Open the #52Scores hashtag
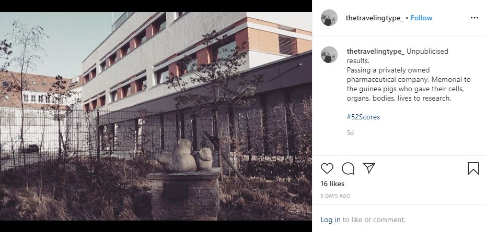This screenshot has height=232, width=486. pyautogui.click(x=363, y=117)
